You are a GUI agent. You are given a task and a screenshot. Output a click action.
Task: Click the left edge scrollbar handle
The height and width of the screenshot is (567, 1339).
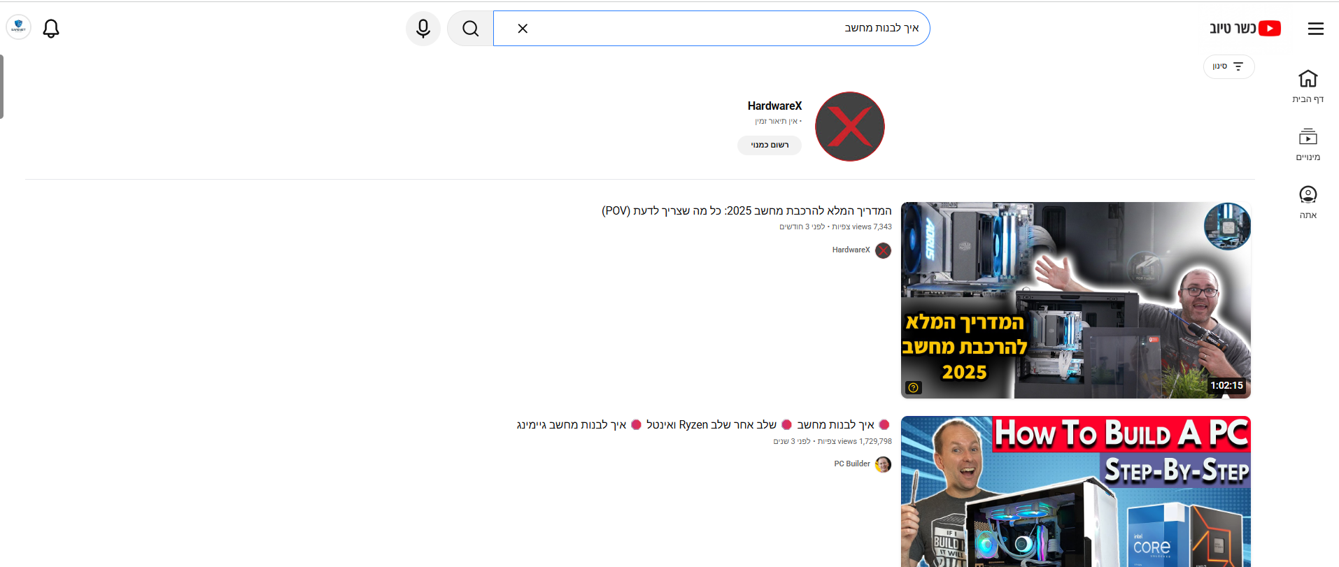click(x=2, y=87)
